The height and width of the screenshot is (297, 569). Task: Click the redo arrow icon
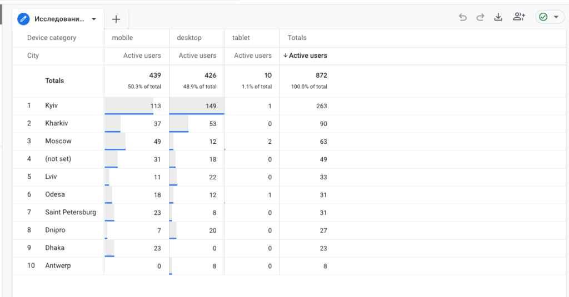point(481,17)
